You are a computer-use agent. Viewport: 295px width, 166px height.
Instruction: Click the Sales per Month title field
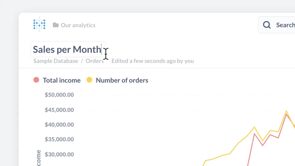tap(67, 50)
